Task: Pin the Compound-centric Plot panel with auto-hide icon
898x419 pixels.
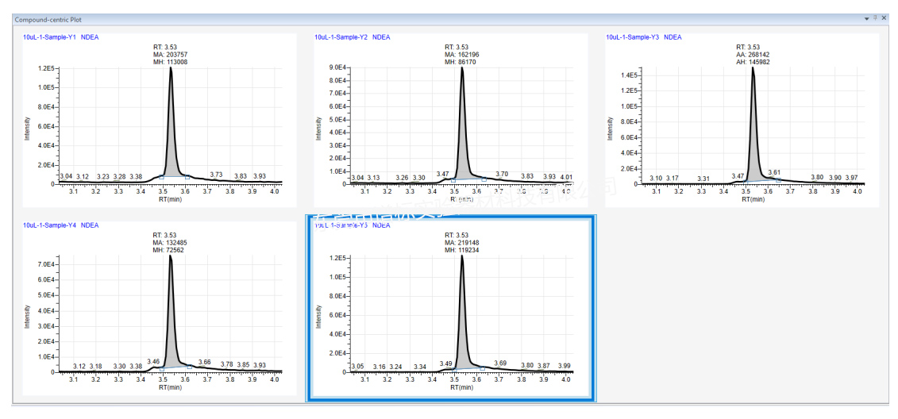Action: (876, 18)
